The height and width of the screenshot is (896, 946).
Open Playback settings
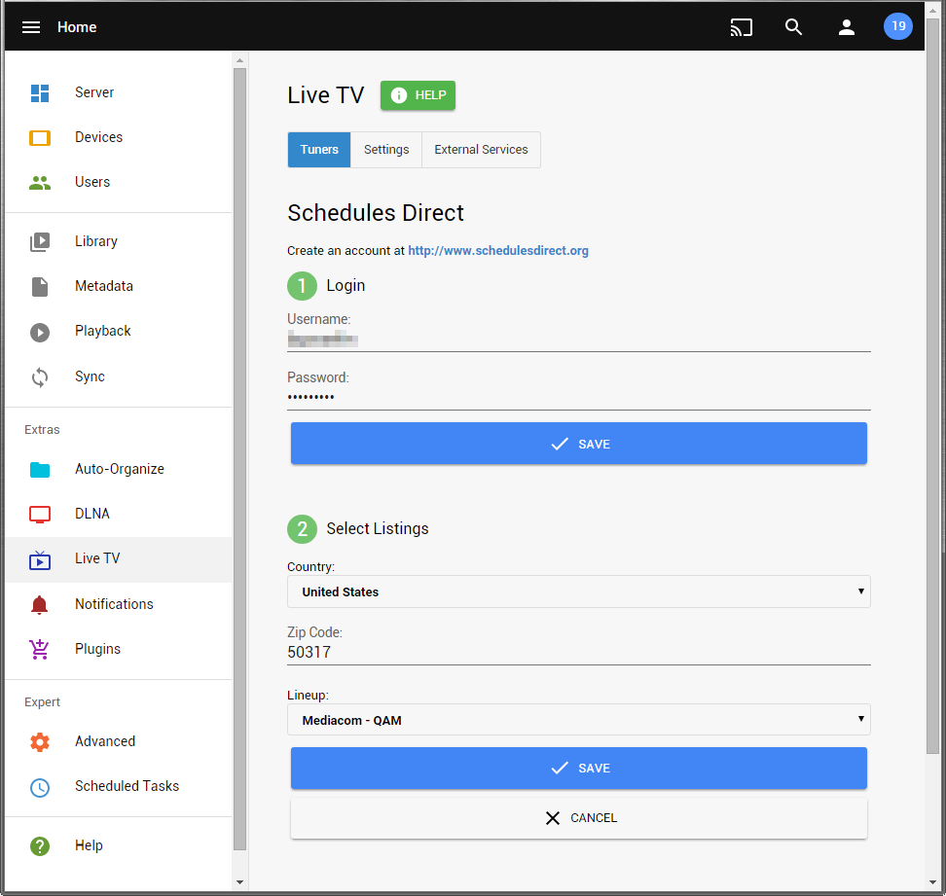coord(119,331)
